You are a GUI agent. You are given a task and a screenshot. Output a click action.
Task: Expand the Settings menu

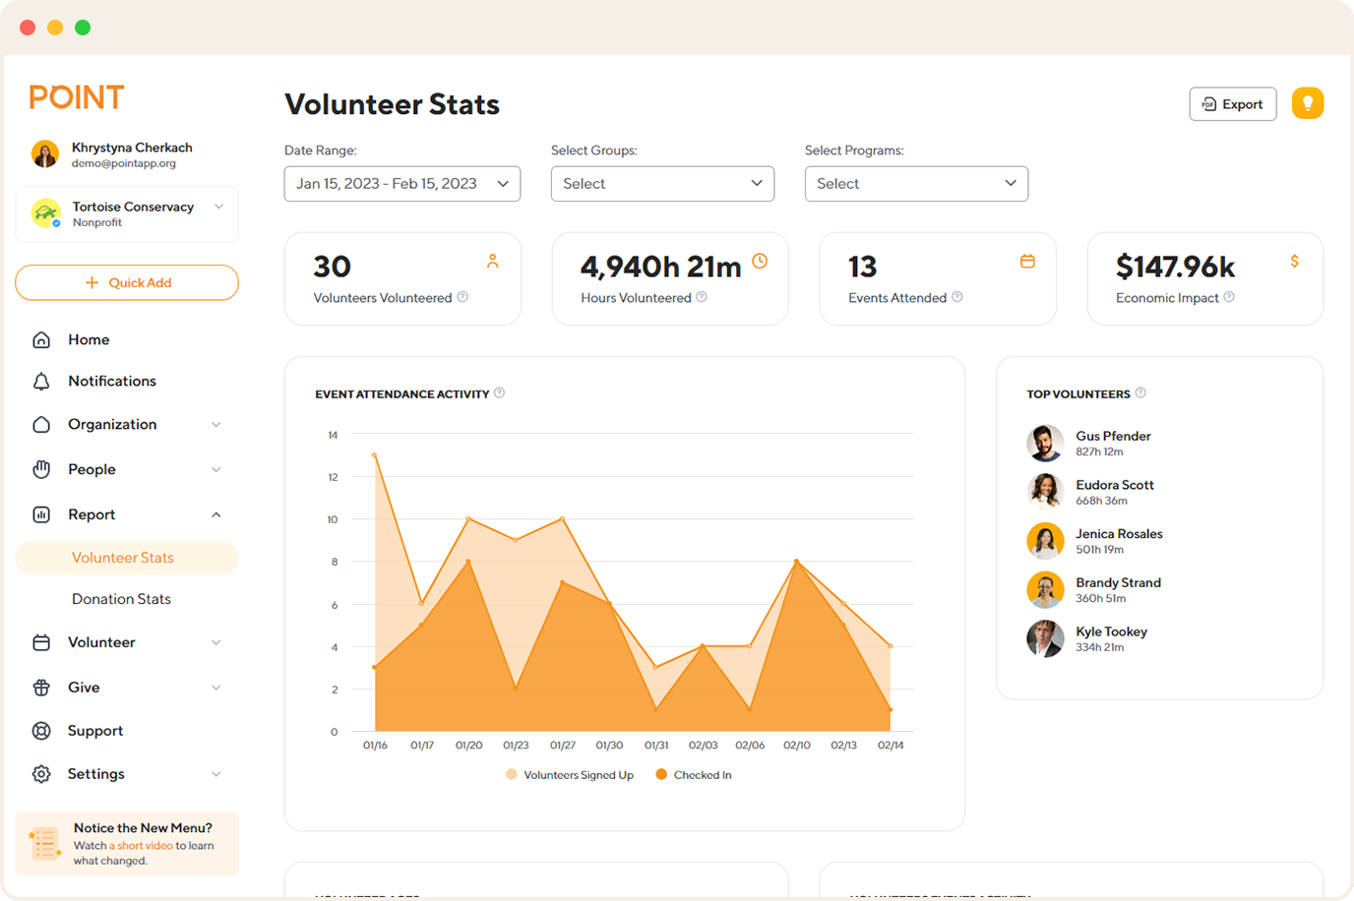tap(215, 773)
